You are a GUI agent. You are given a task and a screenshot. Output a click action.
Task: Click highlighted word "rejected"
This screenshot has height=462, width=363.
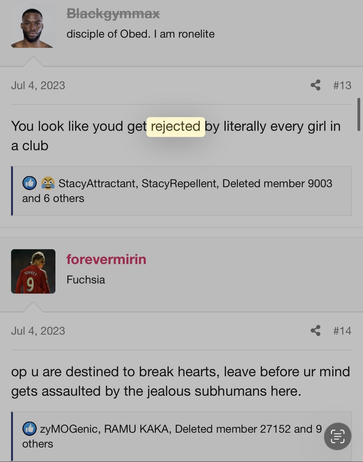tap(175, 126)
